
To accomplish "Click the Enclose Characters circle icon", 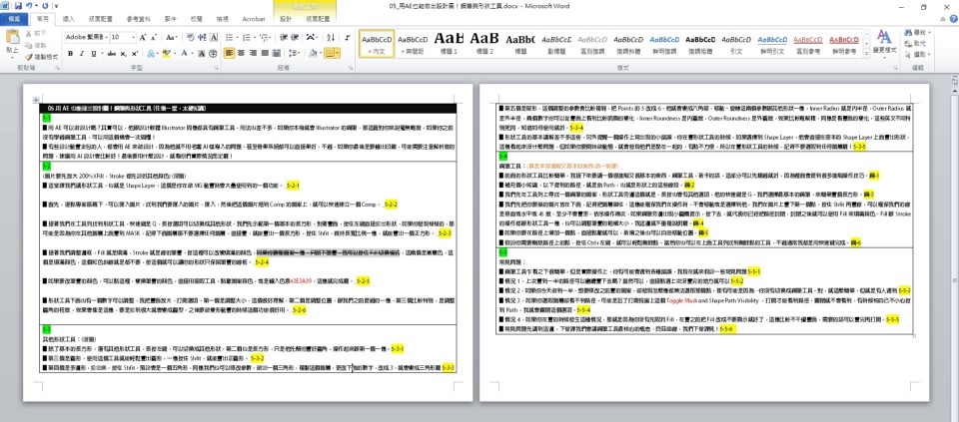I will pos(213,53).
